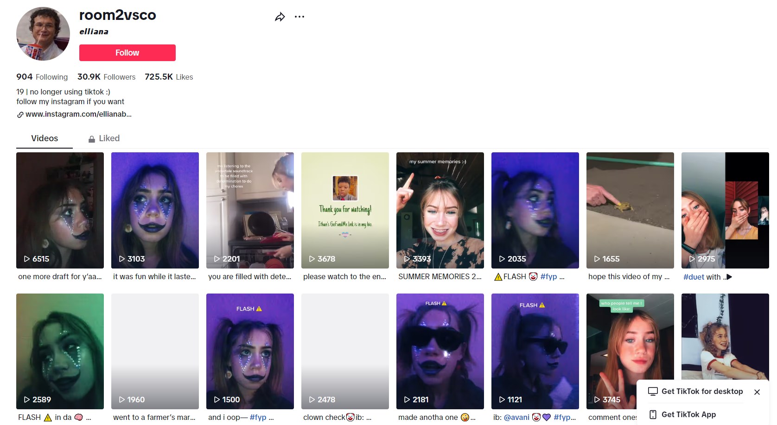Screen dimensions: 777x425
Task: Follow the room2vsco account
Action: click(x=127, y=53)
